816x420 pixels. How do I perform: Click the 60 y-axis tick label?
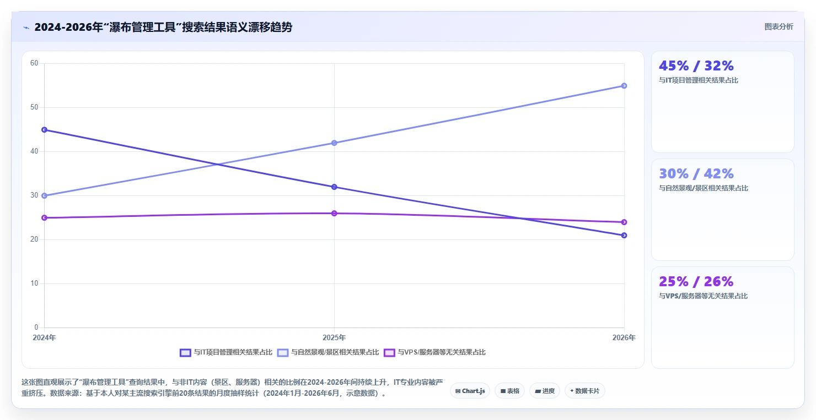34,63
